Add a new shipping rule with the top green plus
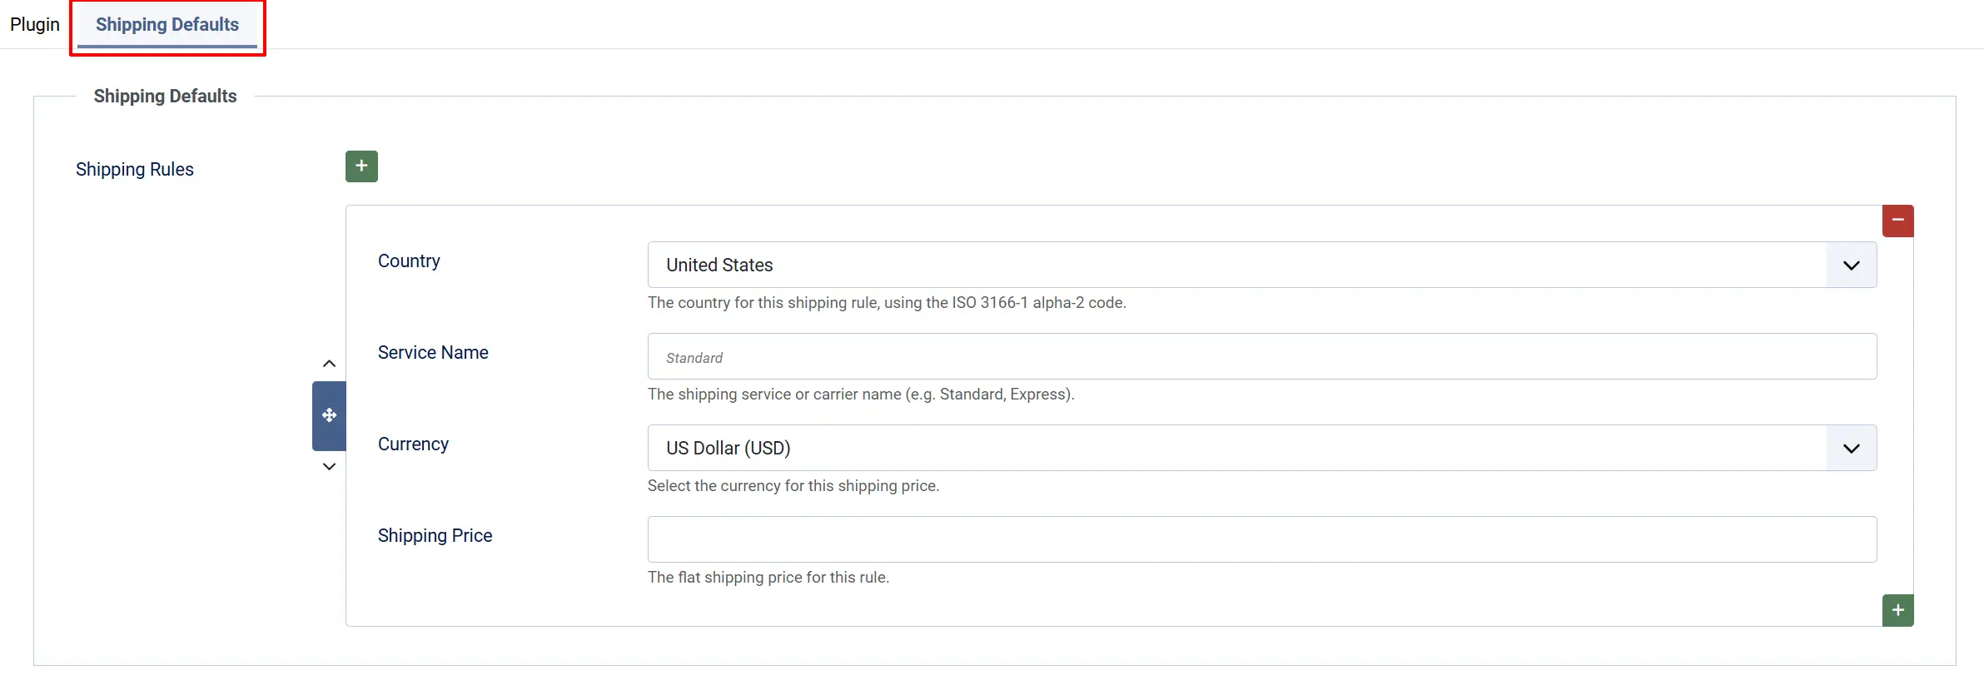 coord(361,166)
